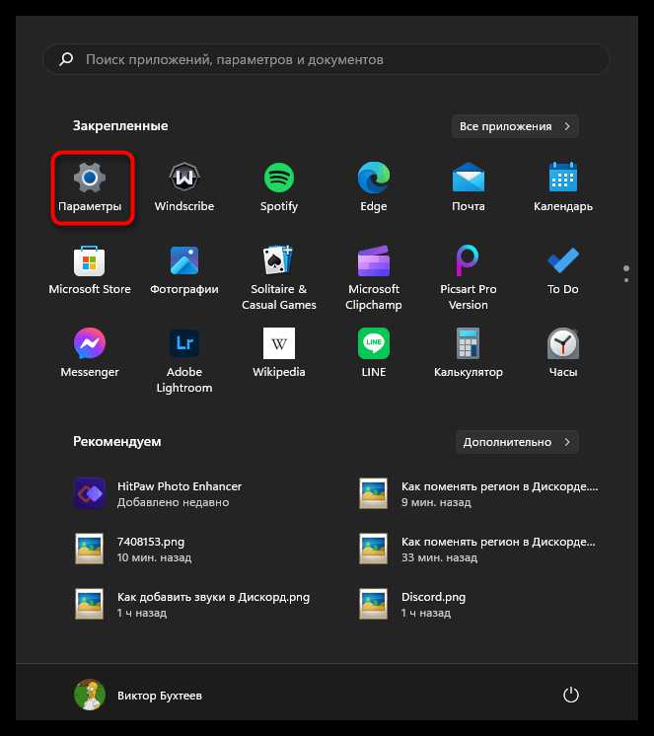The width and height of the screenshot is (654, 736).
Task: Open the Spotify app
Action: click(x=279, y=186)
